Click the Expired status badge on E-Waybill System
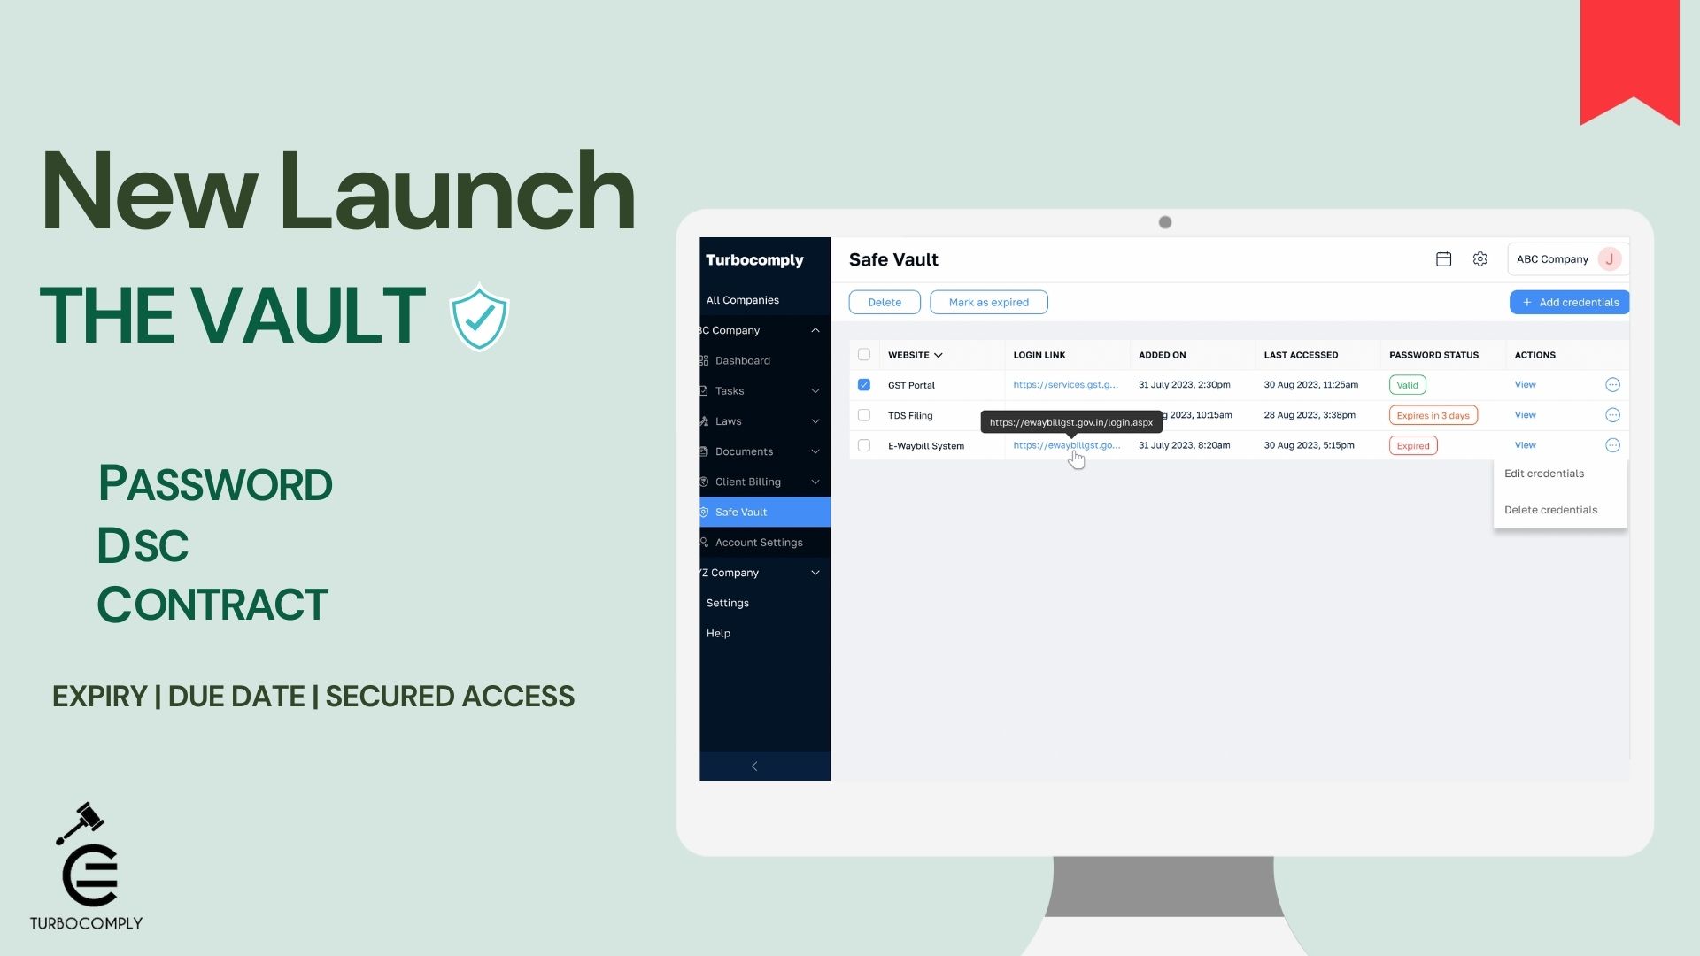 (x=1413, y=444)
